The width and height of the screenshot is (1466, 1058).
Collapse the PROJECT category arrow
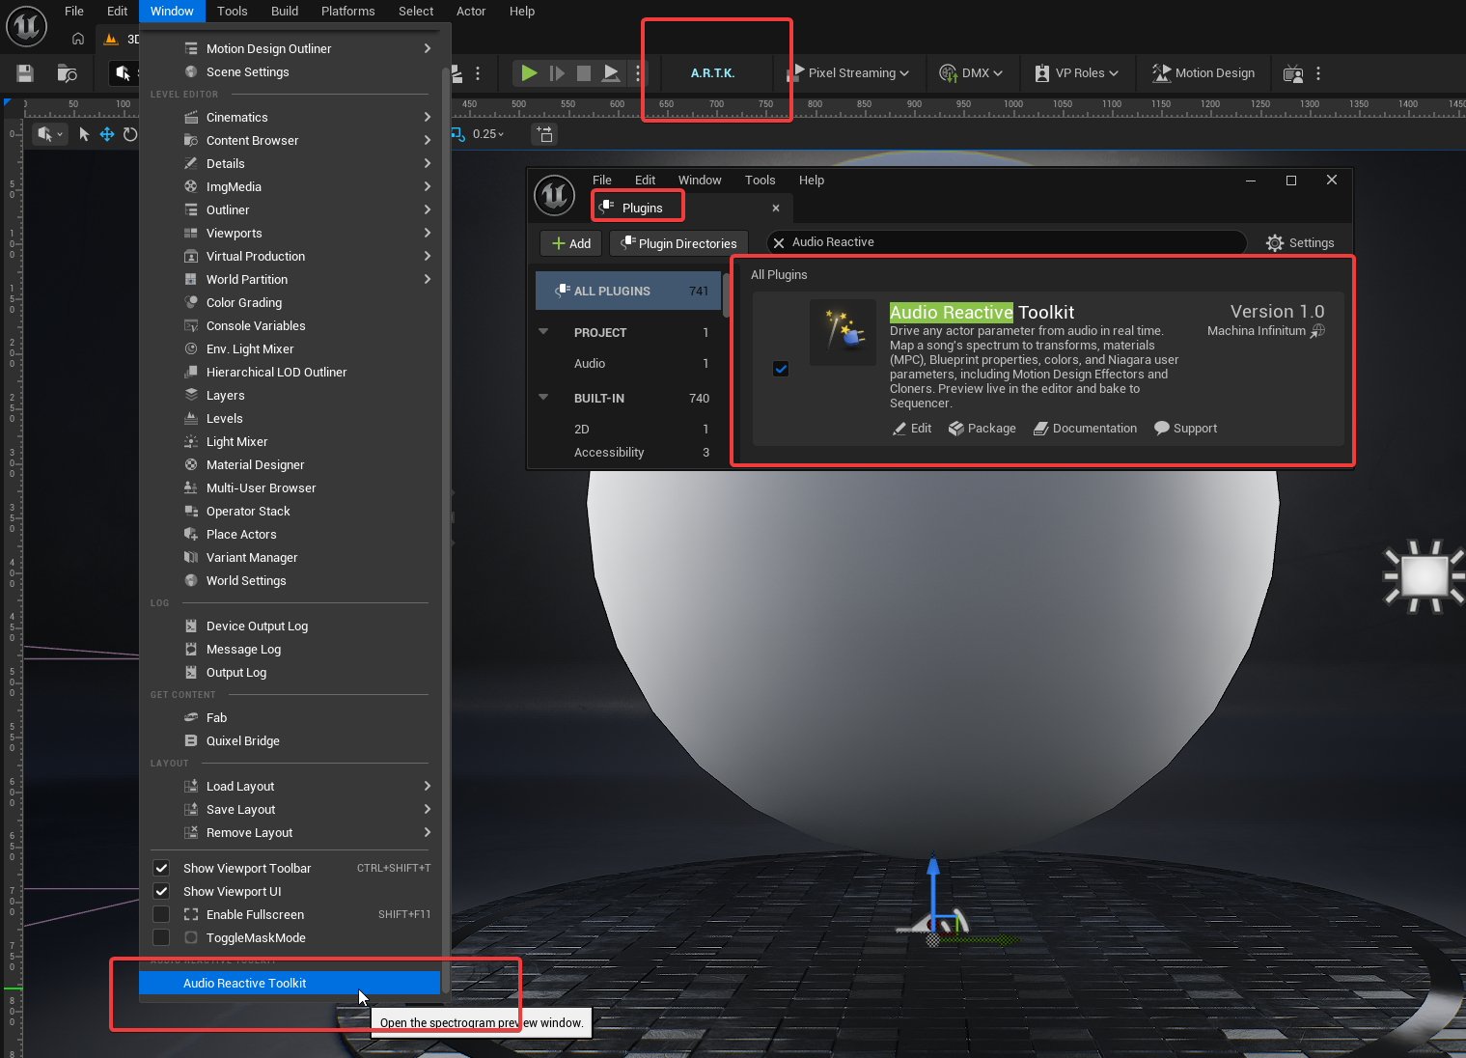click(x=543, y=332)
